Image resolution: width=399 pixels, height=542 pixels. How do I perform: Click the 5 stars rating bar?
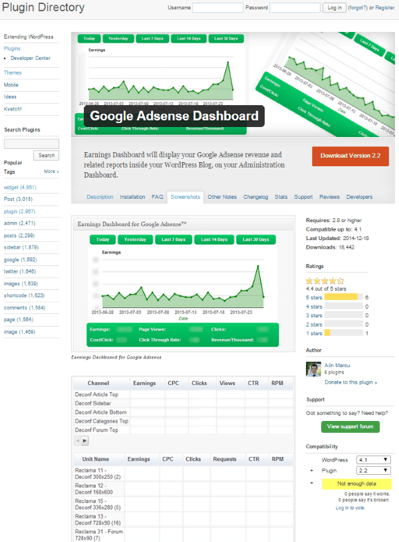click(x=344, y=297)
